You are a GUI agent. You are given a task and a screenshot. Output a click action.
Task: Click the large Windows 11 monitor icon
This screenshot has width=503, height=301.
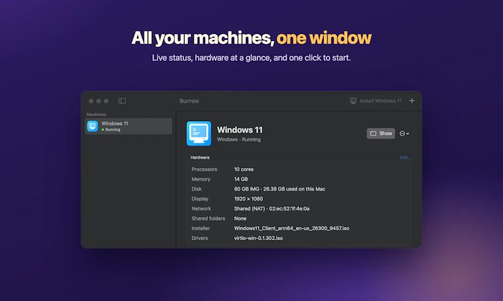tap(199, 134)
